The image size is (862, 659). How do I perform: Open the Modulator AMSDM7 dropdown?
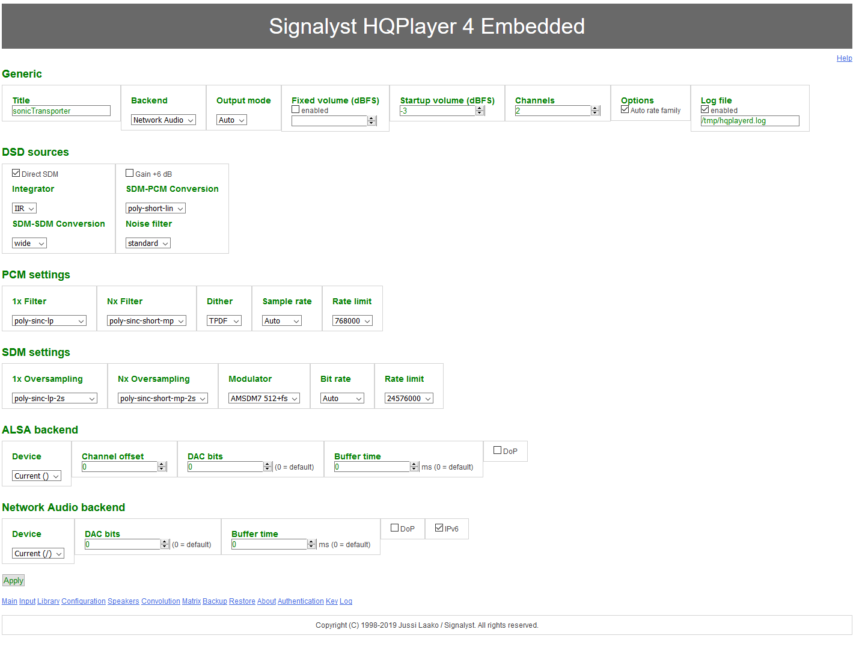(x=264, y=399)
